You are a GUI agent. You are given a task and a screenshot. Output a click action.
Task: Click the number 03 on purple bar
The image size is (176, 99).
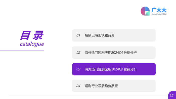pyautogui.click(x=78, y=69)
